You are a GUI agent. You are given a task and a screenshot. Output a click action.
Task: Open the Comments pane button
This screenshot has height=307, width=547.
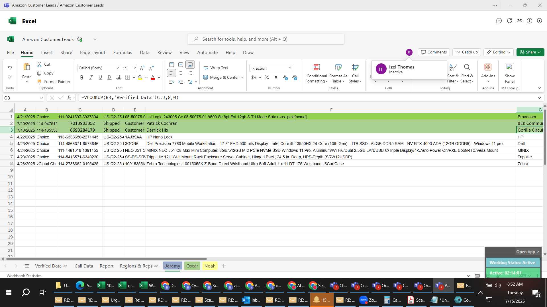click(x=434, y=52)
